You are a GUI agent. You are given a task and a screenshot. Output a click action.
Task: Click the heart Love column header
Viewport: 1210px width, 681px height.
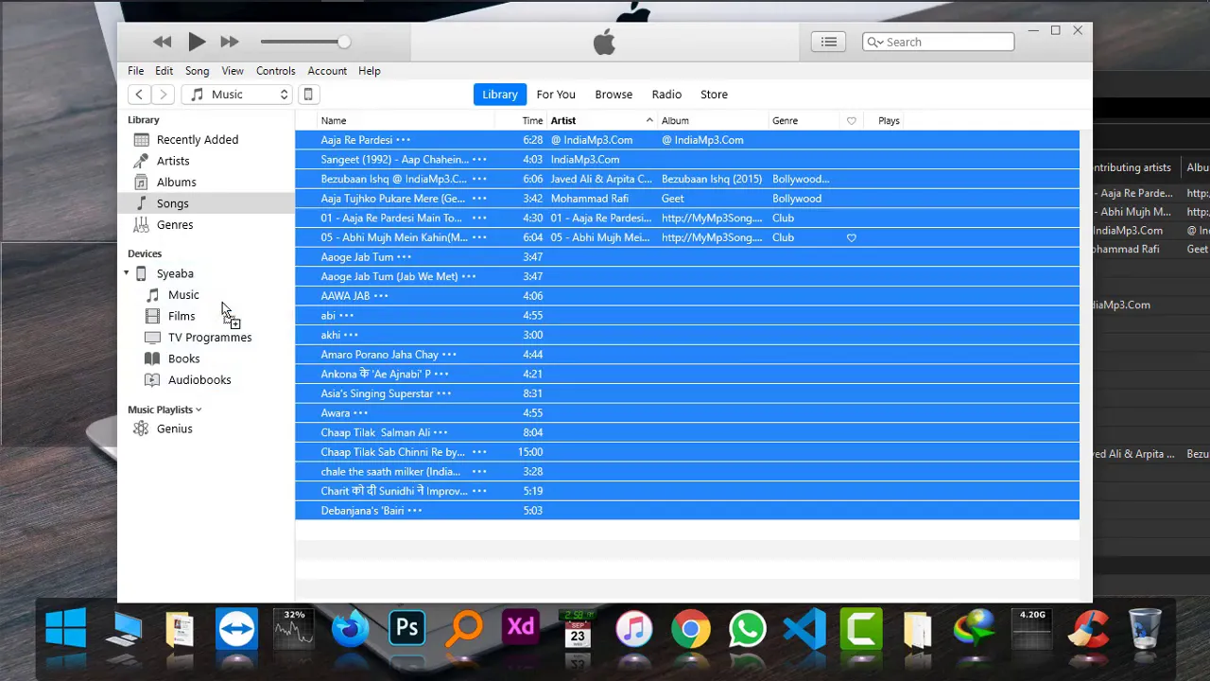coord(852,121)
